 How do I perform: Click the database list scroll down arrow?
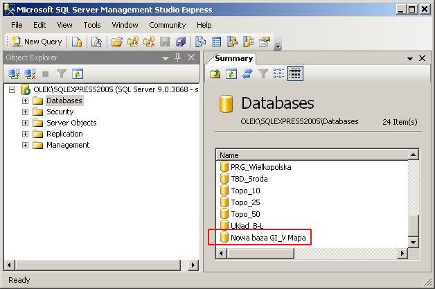tap(413, 243)
